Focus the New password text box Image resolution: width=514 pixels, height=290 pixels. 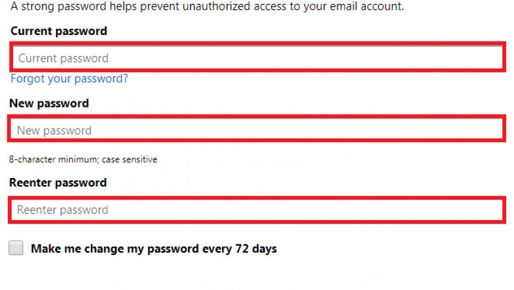[x=257, y=130]
